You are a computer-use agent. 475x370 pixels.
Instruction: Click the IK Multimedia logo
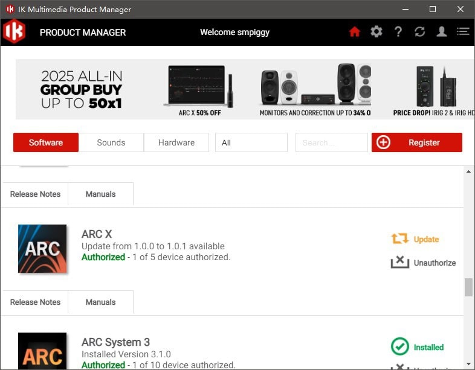click(x=14, y=32)
